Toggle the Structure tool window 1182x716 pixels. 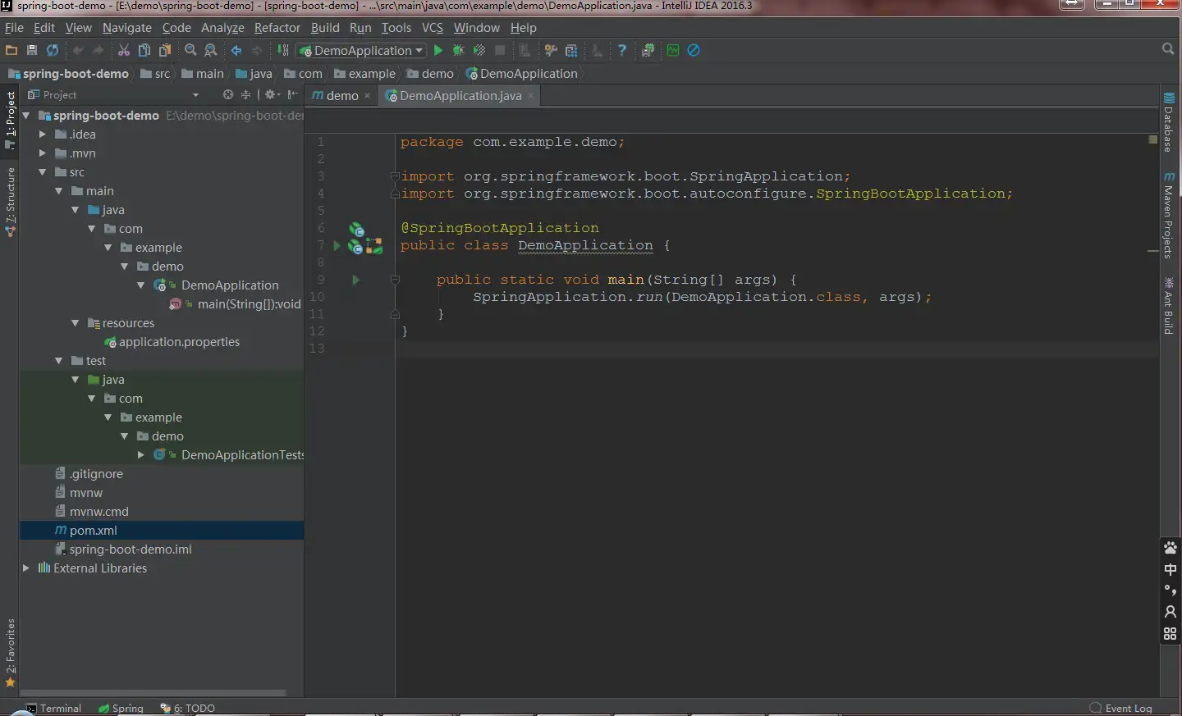click(11, 201)
